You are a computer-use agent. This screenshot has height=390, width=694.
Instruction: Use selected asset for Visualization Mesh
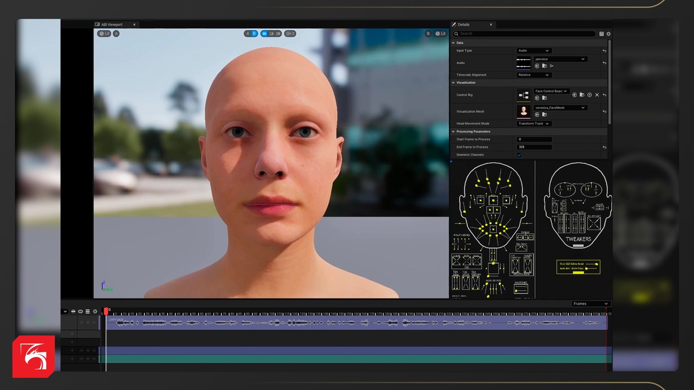(537, 115)
